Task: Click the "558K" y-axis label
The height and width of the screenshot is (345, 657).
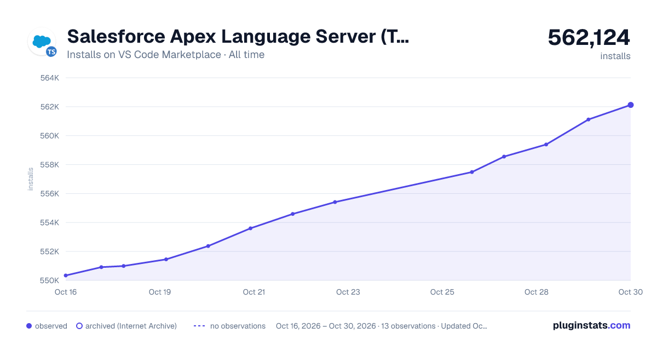Action: pos(50,165)
